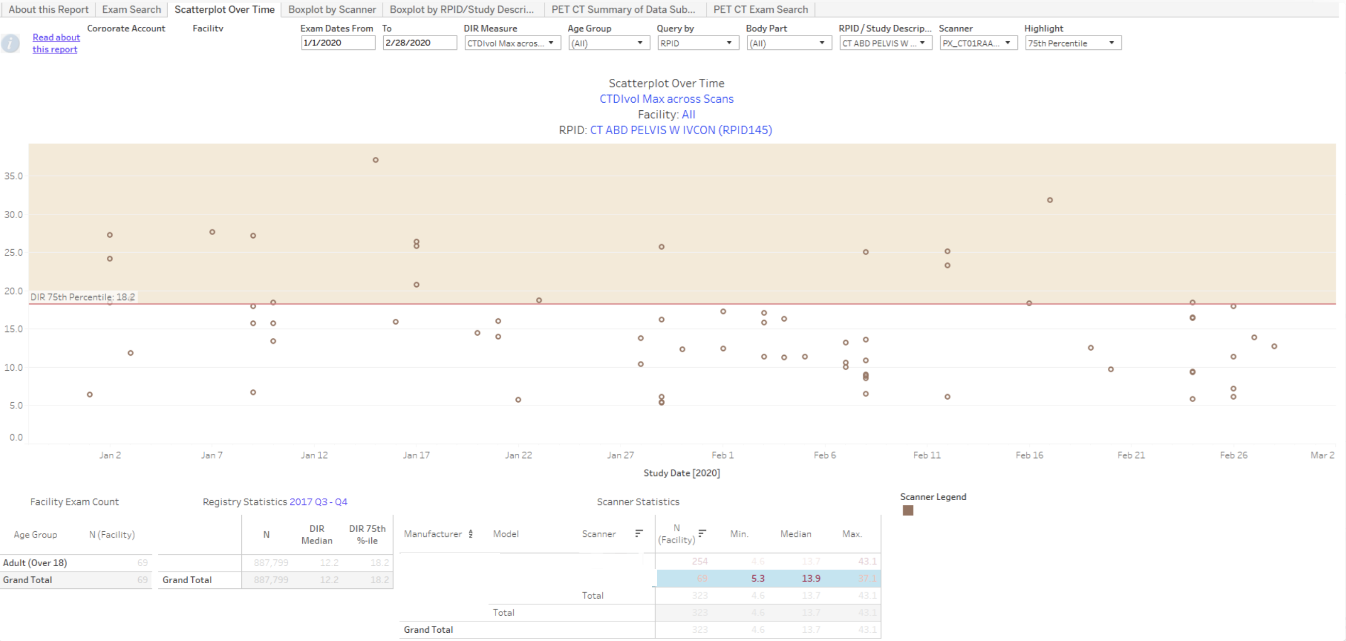The height and width of the screenshot is (641, 1346).
Task: Click the blue info circle icon
Action: click(10, 43)
